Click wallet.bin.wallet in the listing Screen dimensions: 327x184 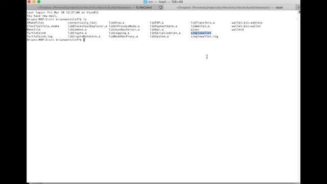(246, 26)
